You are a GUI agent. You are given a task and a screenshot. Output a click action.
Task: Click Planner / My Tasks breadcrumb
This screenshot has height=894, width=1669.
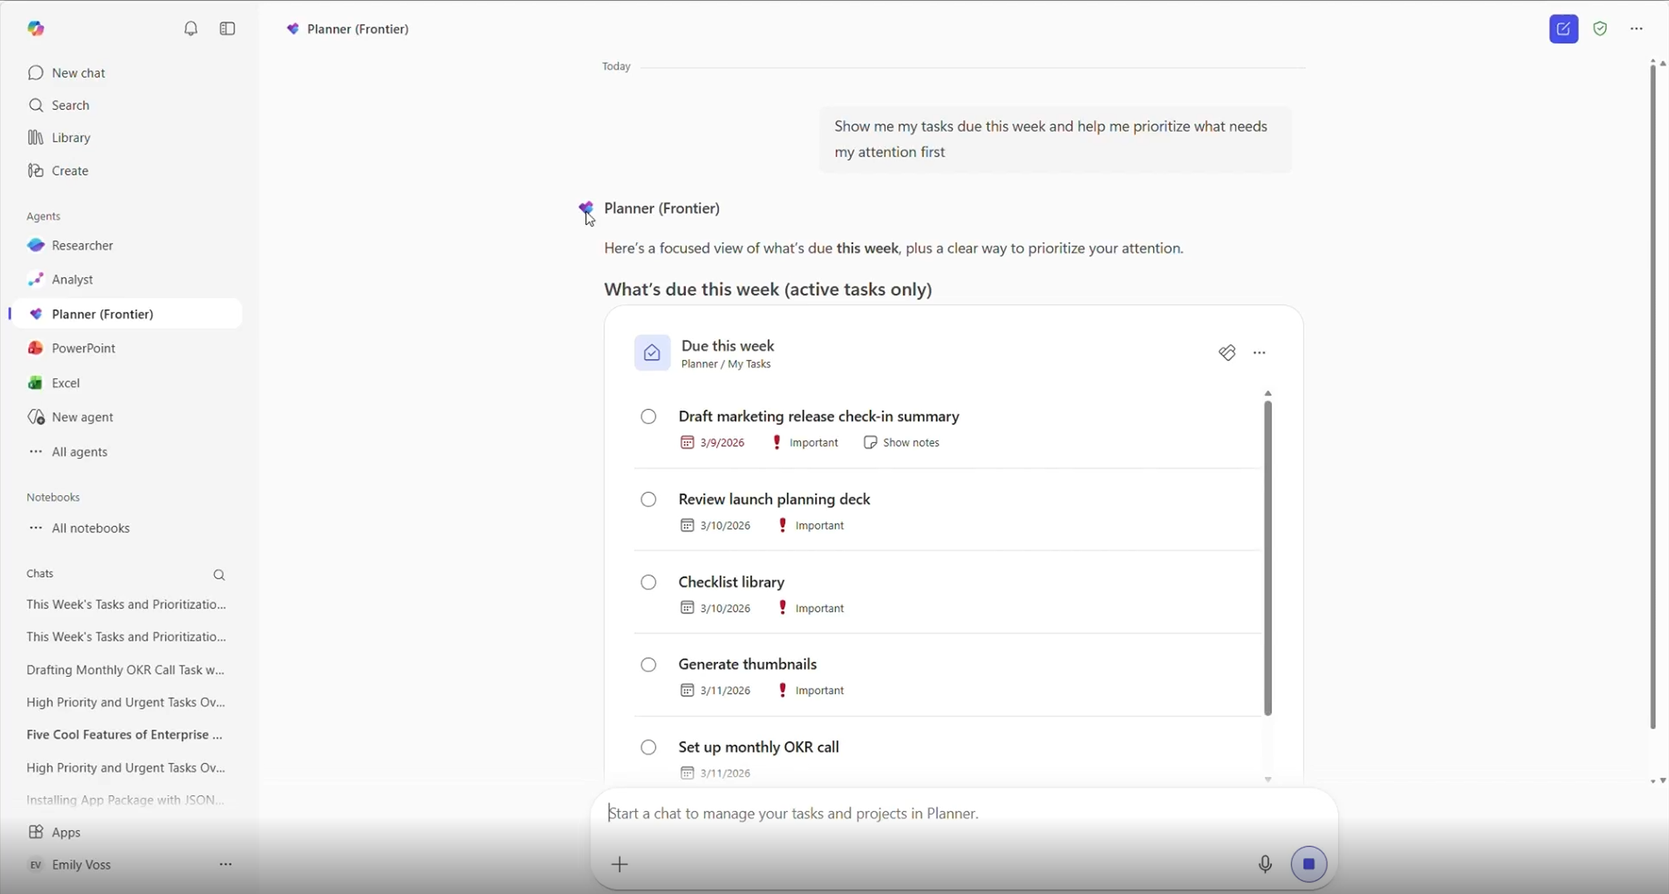[726, 364]
